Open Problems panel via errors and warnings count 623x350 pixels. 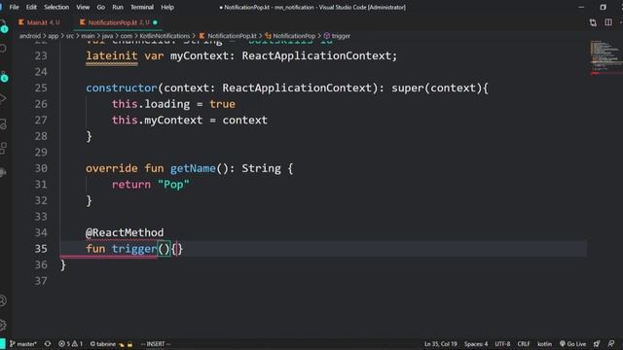click(x=70, y=344)
